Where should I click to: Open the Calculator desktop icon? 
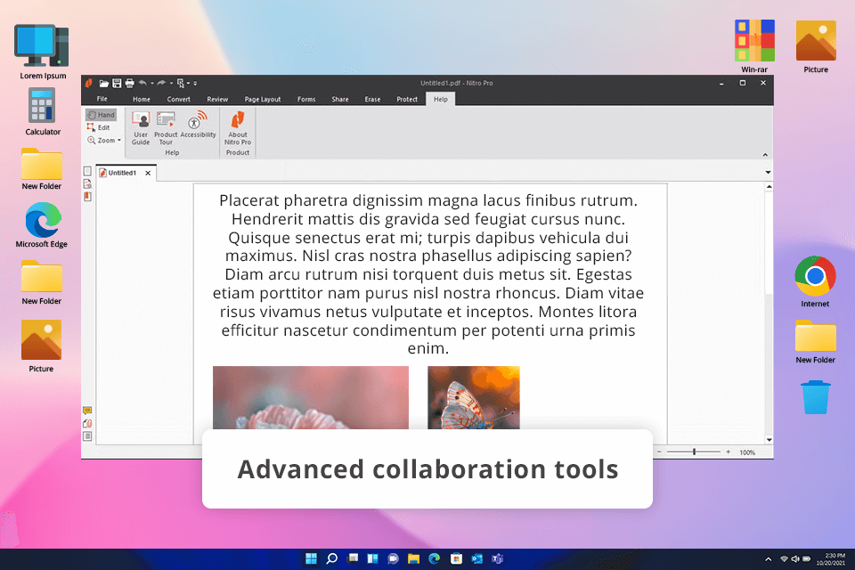coord(43,112)
